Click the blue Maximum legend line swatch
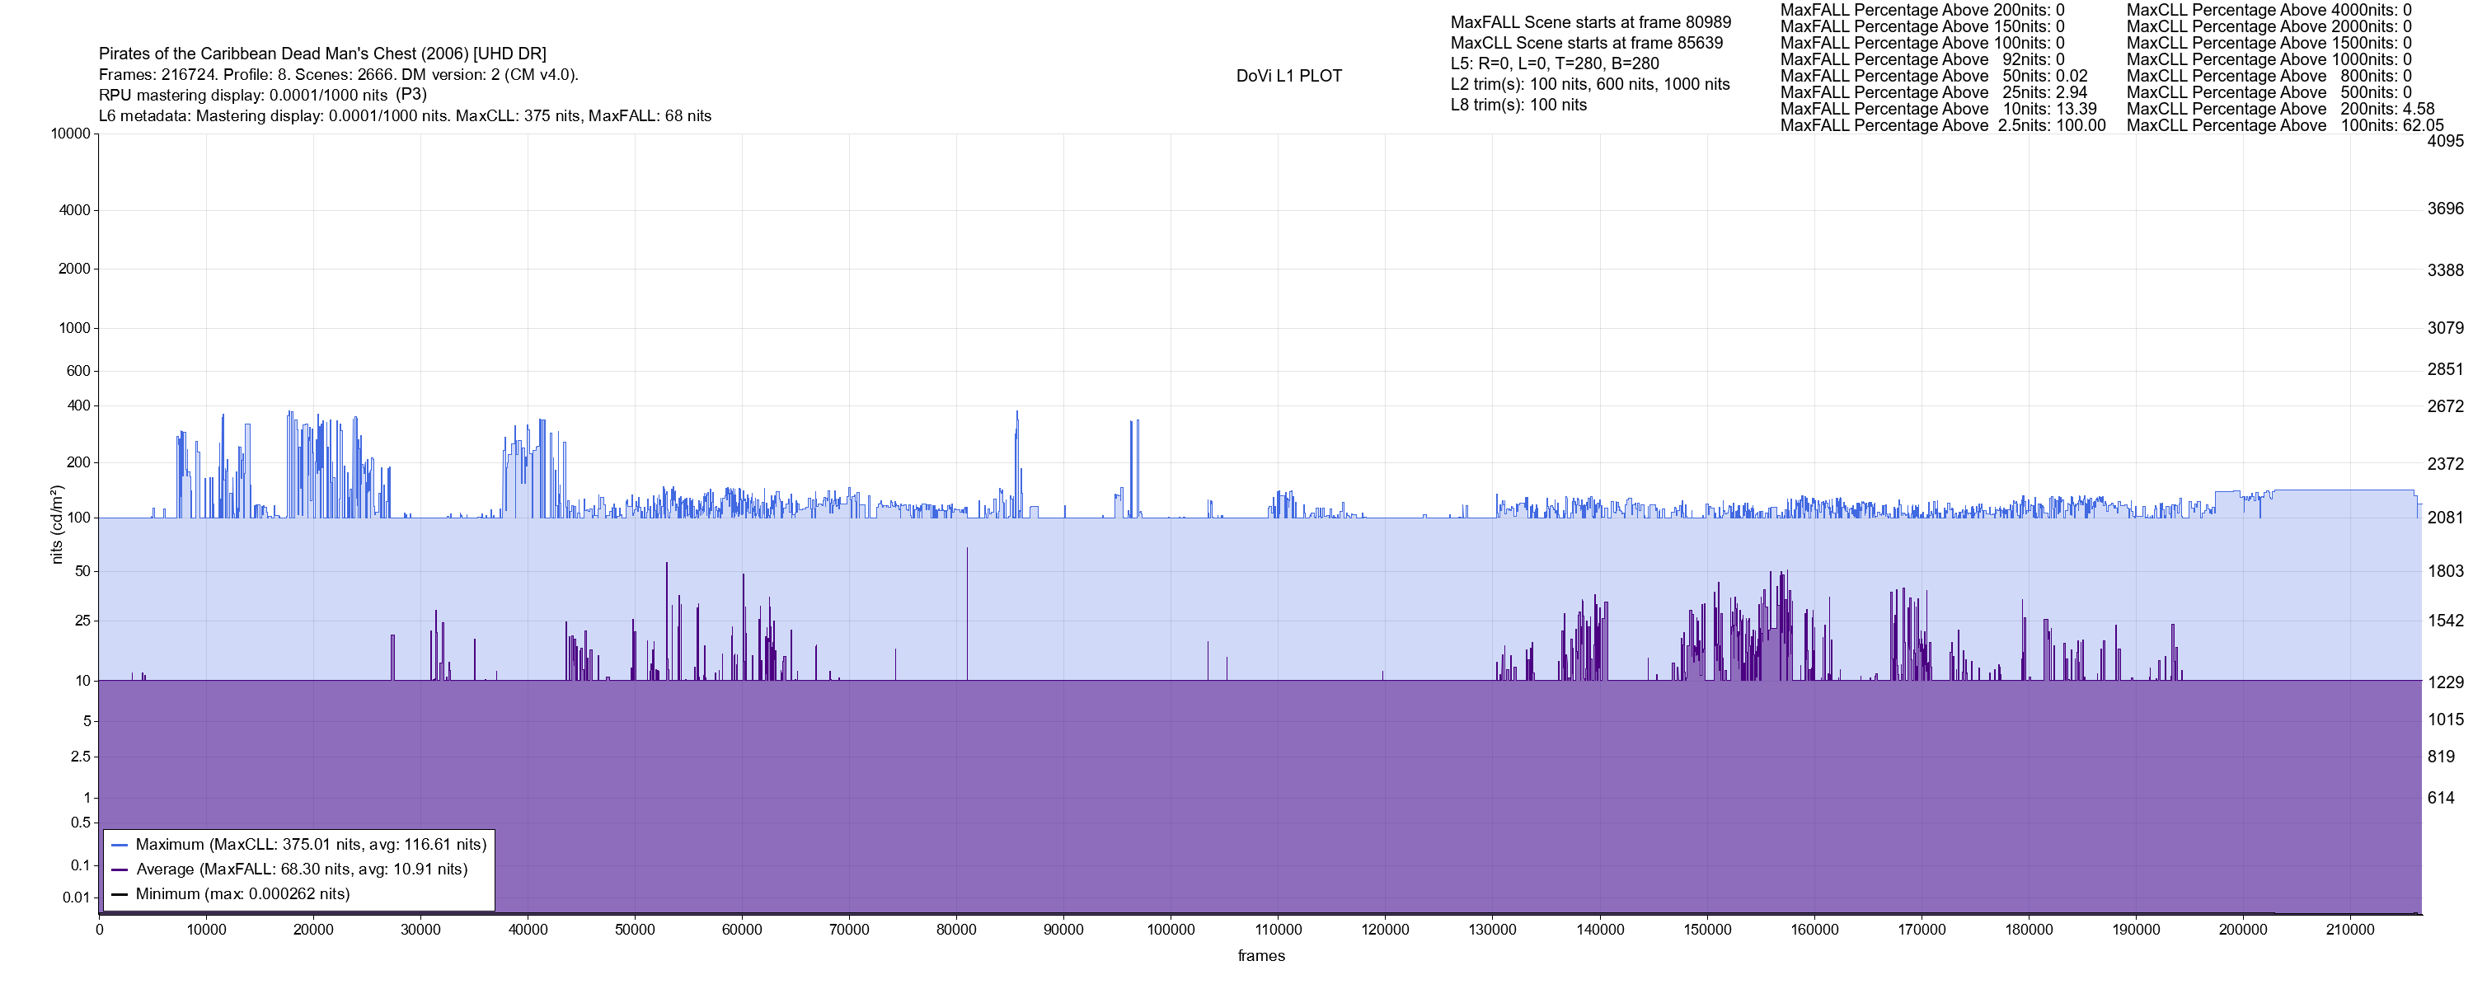 tap(120, 845)
